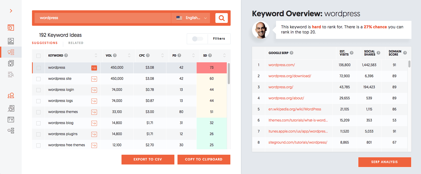Open the English language dropdown
This screenshot has height=174, width=421.
[191, 18]
